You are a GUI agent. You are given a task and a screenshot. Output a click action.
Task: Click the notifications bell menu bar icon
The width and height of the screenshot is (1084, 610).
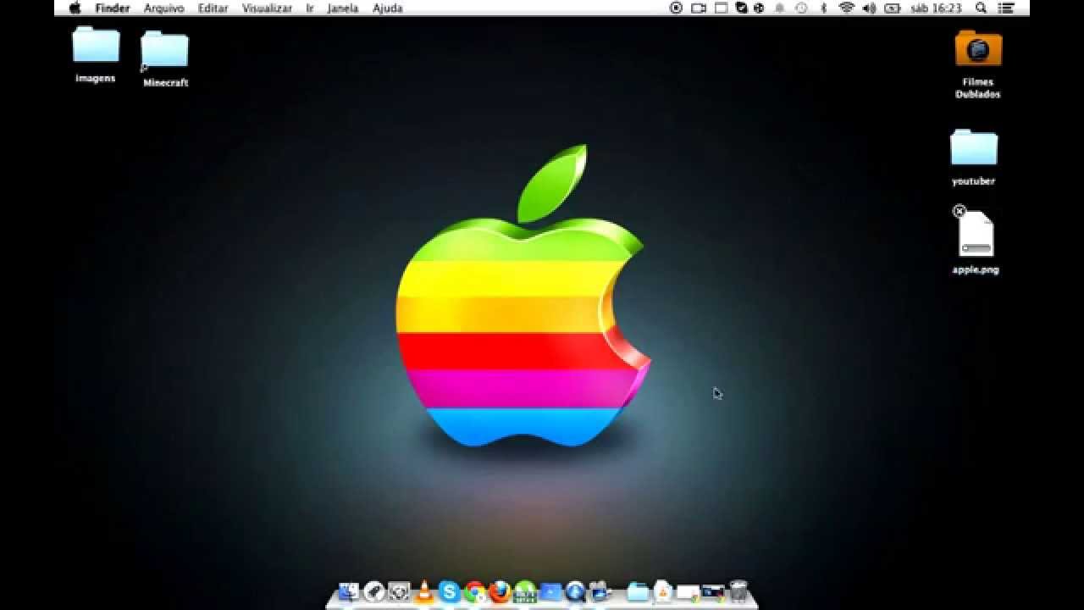(778, 8)
